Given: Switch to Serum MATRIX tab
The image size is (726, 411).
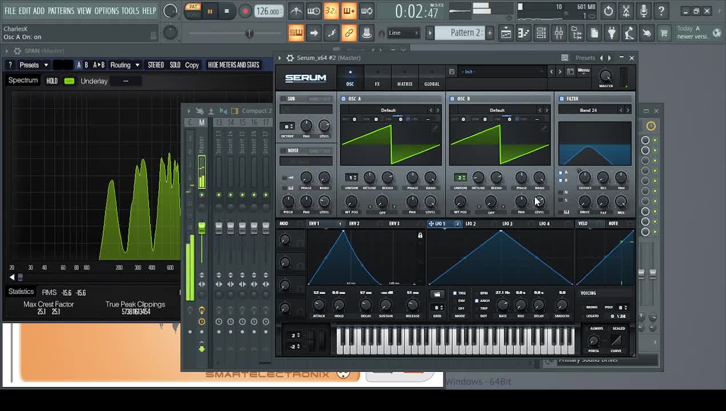Looking at the screenshot, I should [x=405, y=78].
